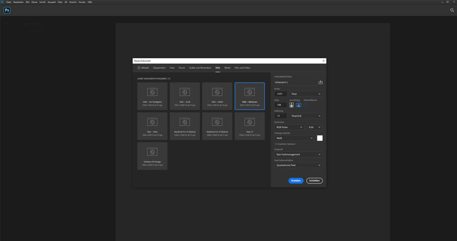Open the Fenster menu
The width and height of the screenshot is (457, 241).
coord(82,2)
